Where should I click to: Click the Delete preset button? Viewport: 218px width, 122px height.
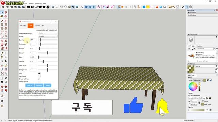(48, 85)
